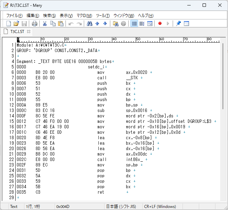Create a new file with toolbar icon
This screenshot has height=210, width=228.
point(8,23)
